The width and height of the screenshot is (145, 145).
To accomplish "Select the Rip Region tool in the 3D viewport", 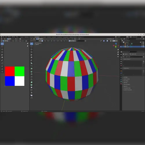I will [x=32, y=98].
